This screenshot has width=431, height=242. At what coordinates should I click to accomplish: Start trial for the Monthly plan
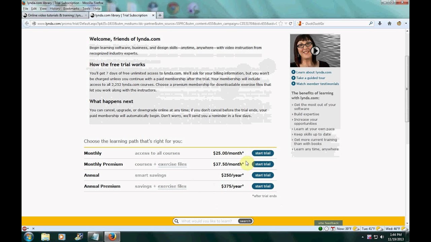click(x=263, y=153)
